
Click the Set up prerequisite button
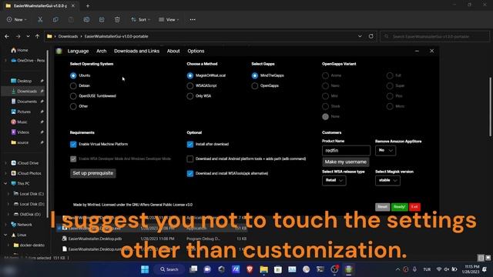pos(93,173)
